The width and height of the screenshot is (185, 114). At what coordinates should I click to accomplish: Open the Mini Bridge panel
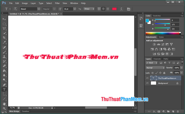(14, 111)
